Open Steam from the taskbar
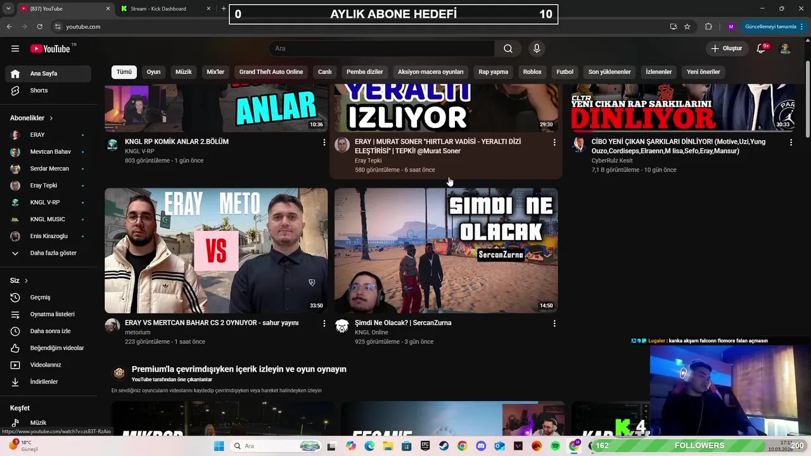The height and width of the screenshot is (456, 811). (x=444, y=446)
